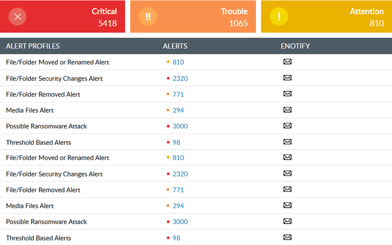The width and height of the screenshot is (392, 245).
Task: Click the Attention exclamation icon
Action: pos(279,16)
